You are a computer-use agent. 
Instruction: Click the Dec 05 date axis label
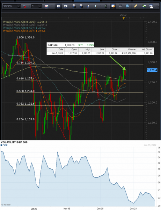[100, 209]
